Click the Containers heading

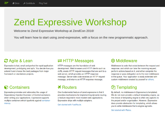(x=20, y=87)
